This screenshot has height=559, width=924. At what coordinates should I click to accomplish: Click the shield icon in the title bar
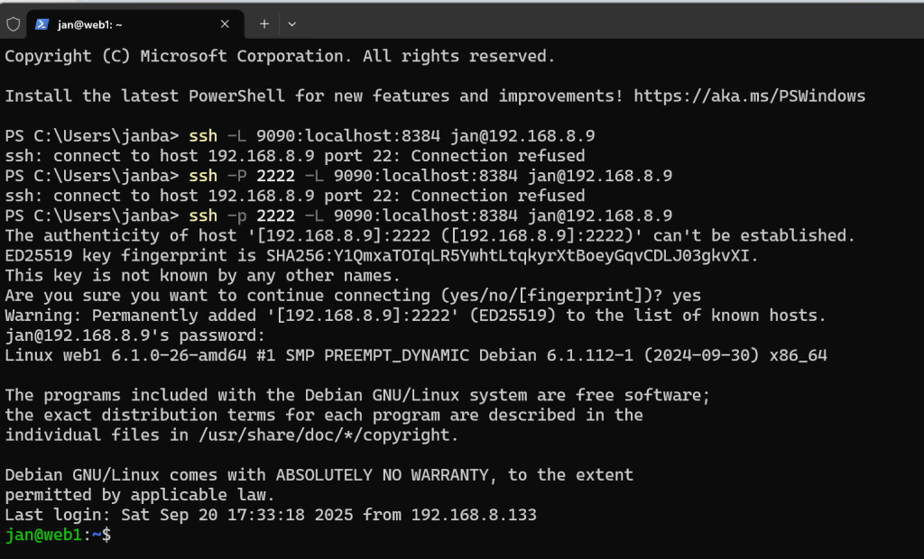[13, 24]
